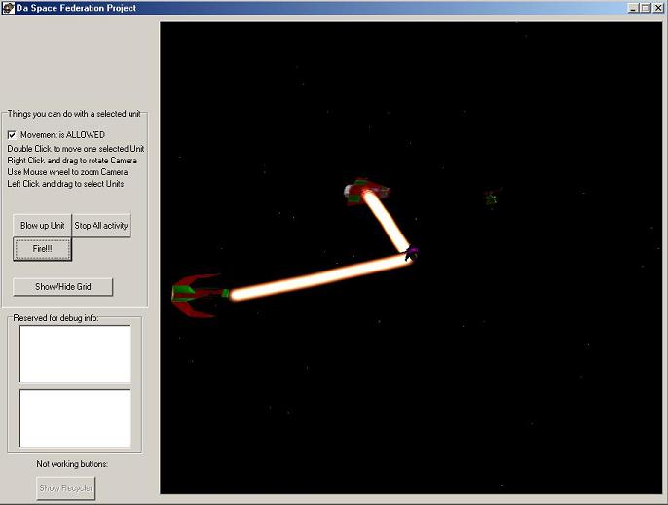This screenshot has width=668, height=505.
Task: Click the lower debug info text box
Action: 75,418
